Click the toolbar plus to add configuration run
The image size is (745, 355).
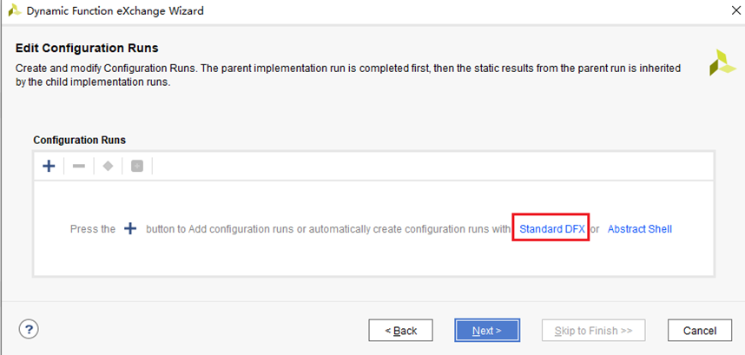pos(49,166)
